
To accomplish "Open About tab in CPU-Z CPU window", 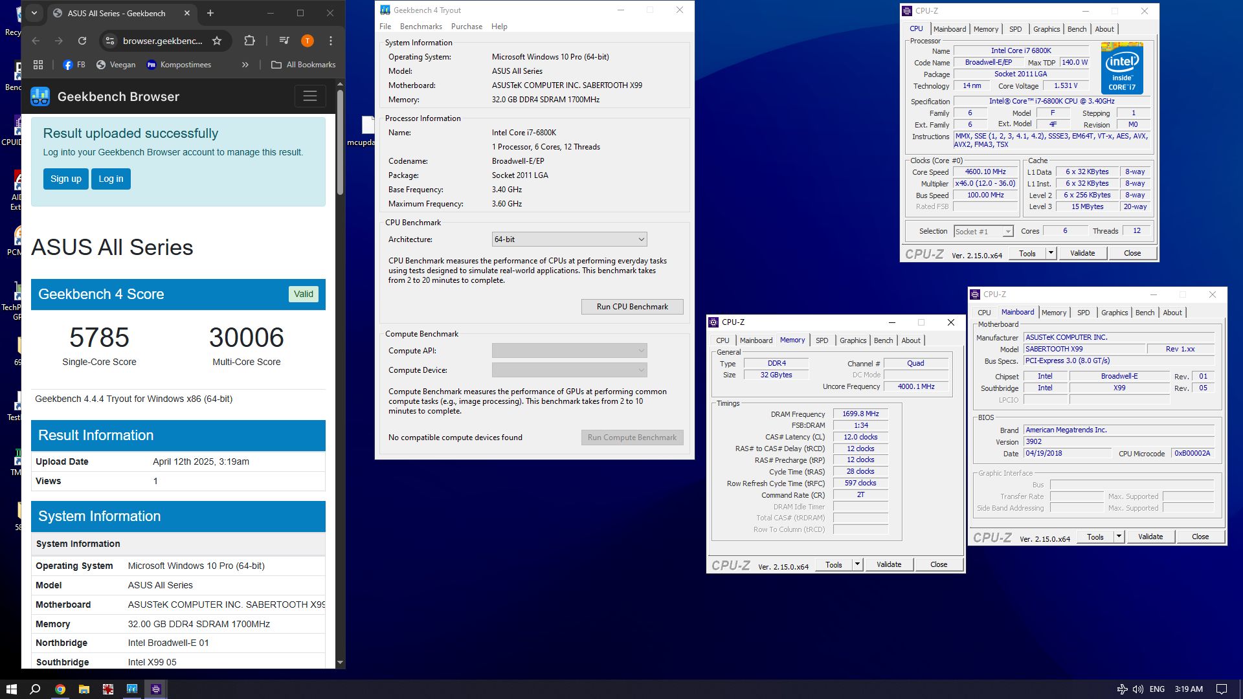I will pos(1104,29).
